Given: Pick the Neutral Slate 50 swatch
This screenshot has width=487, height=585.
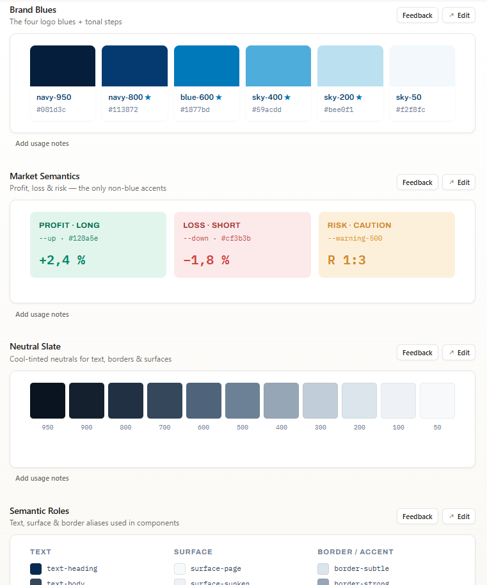Looking at the screenshot, I should pyautogui.click(x=438, y=401).
